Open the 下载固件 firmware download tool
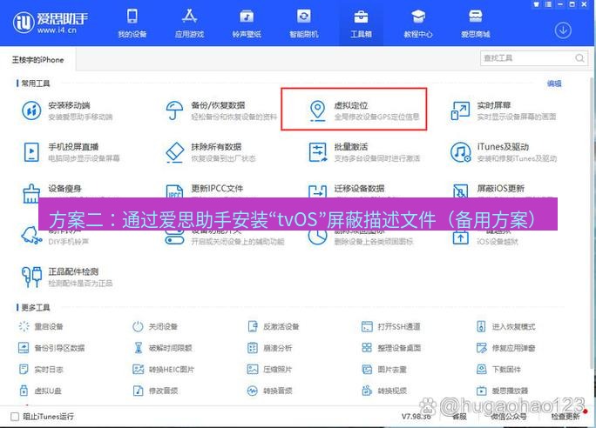596x428 pixels. (x=498, y=369)
